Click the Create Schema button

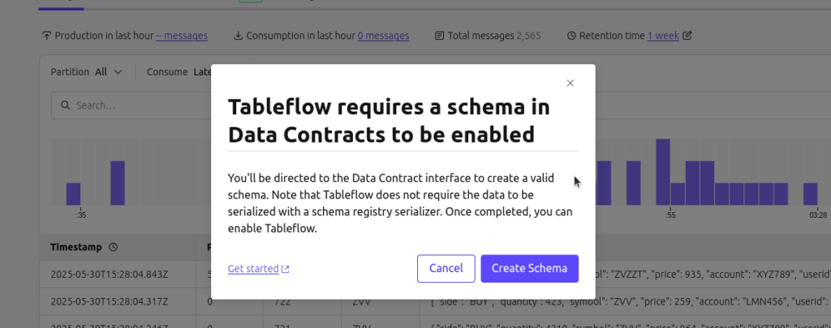pos(529,268)
